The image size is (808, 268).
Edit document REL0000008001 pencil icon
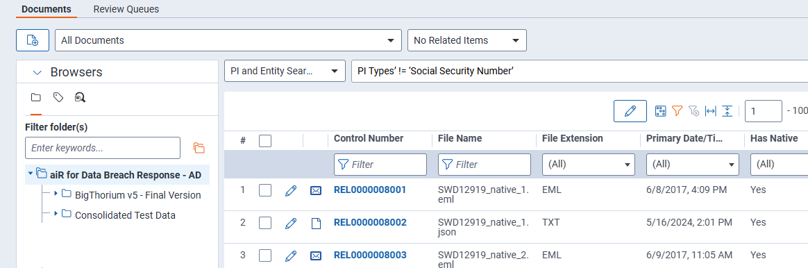(291, 191)
